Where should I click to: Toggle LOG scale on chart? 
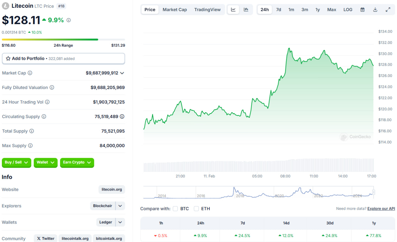click(x=348, y=10)
